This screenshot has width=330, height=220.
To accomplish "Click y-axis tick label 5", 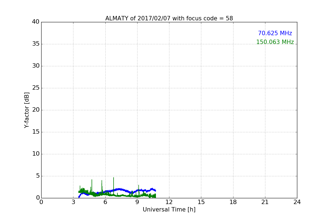I will click(x=37, y=176).
